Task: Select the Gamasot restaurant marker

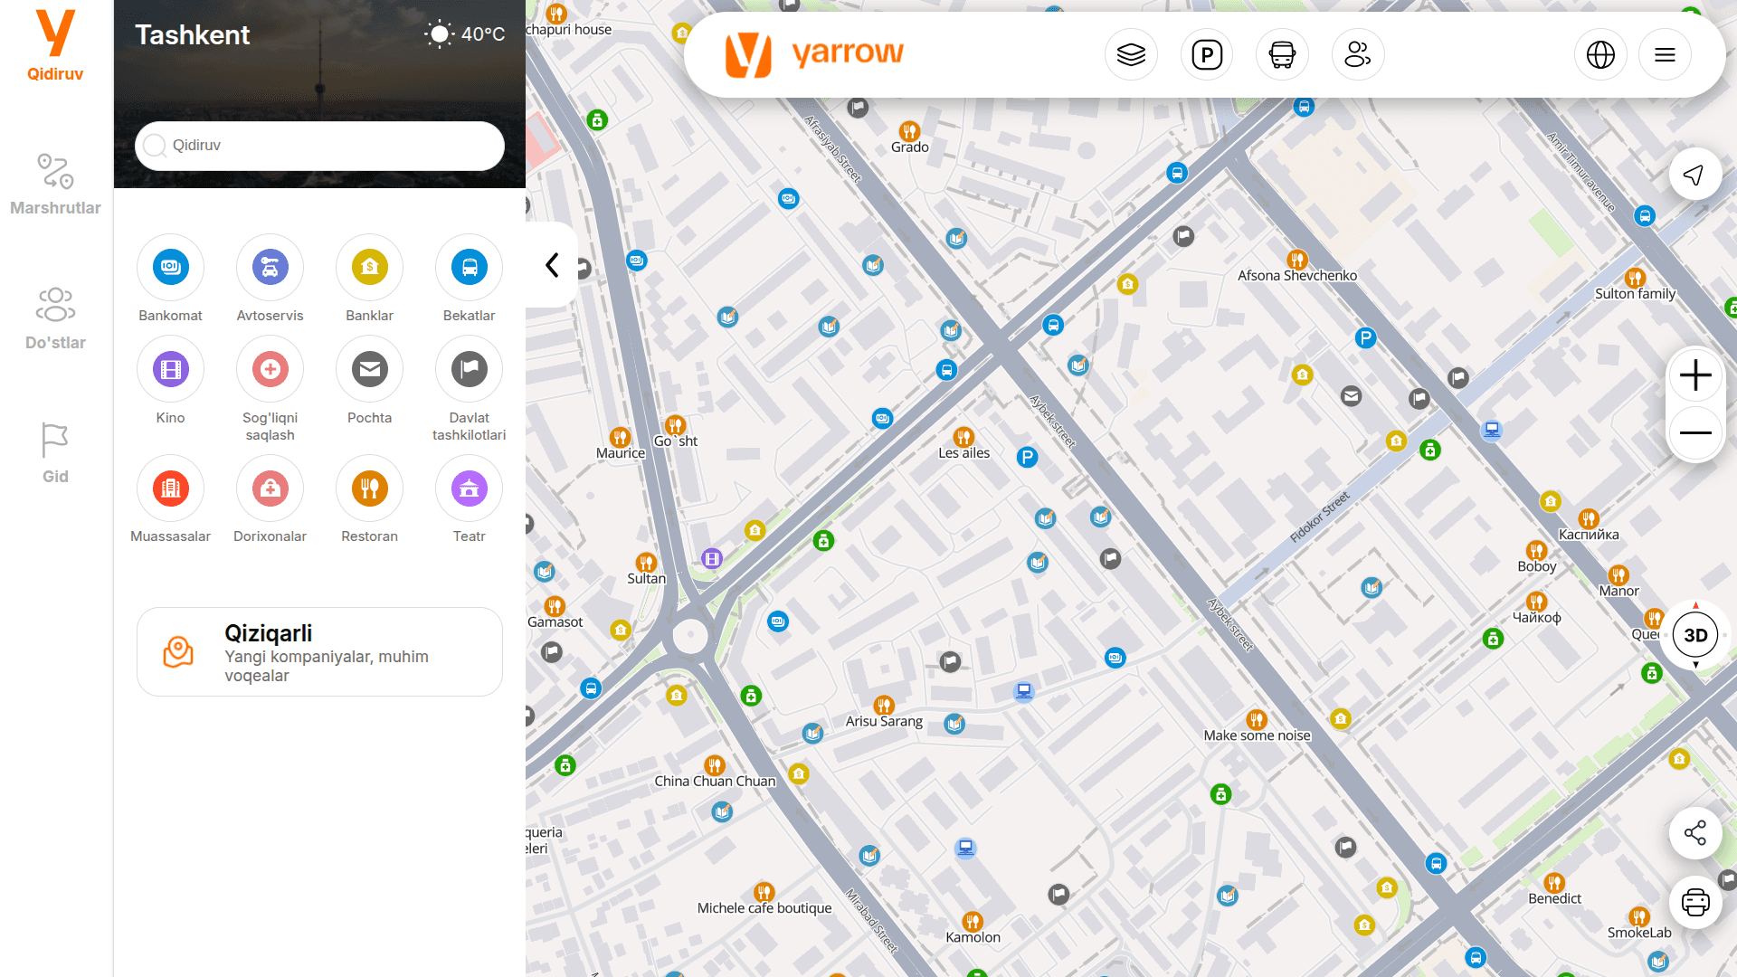Action: (555, 606)
